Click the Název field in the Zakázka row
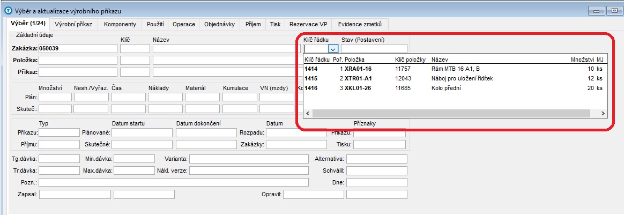This screenshot has width=624, height=215. pyautogui.click(x=226, y=49)
